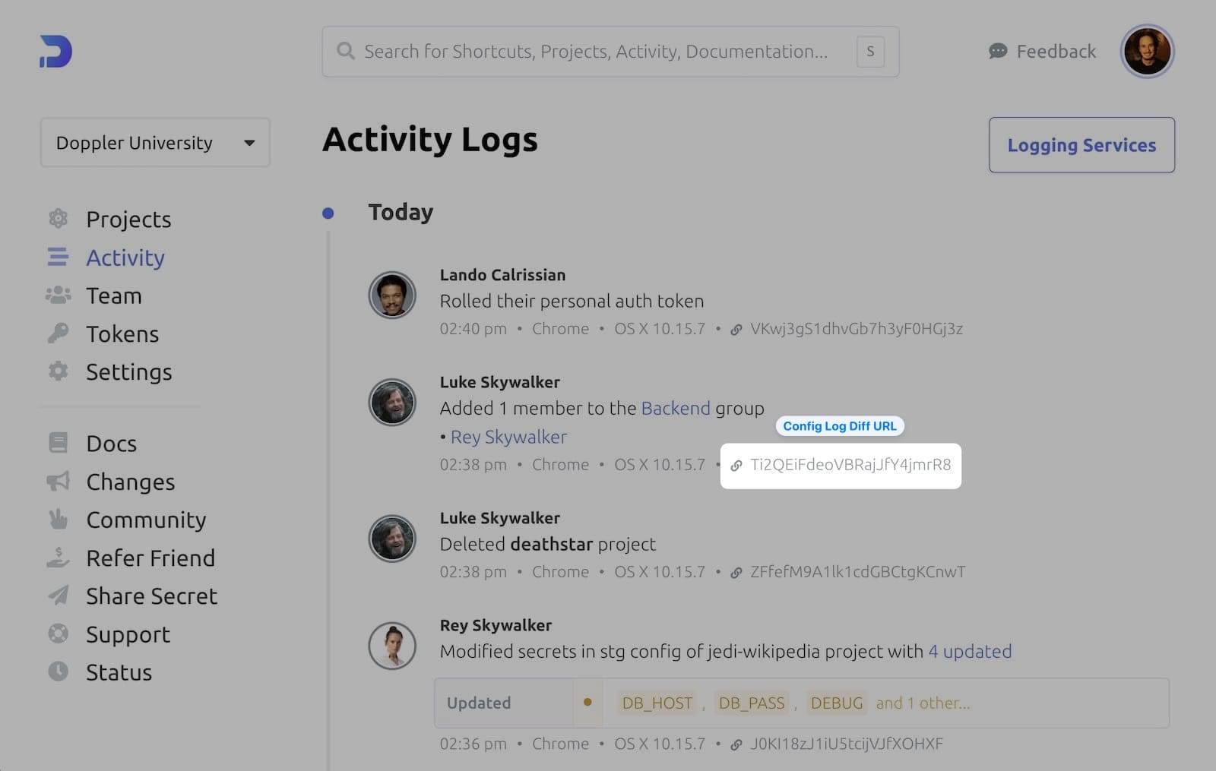
Task: Click the 4 updated link
Action: (970, 651)
